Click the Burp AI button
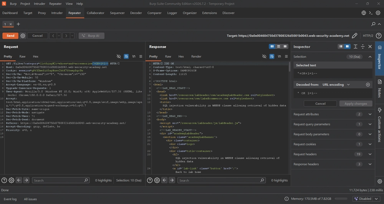Image resolution: width=384 pixels, height=204 pixels. coord(91,36)
